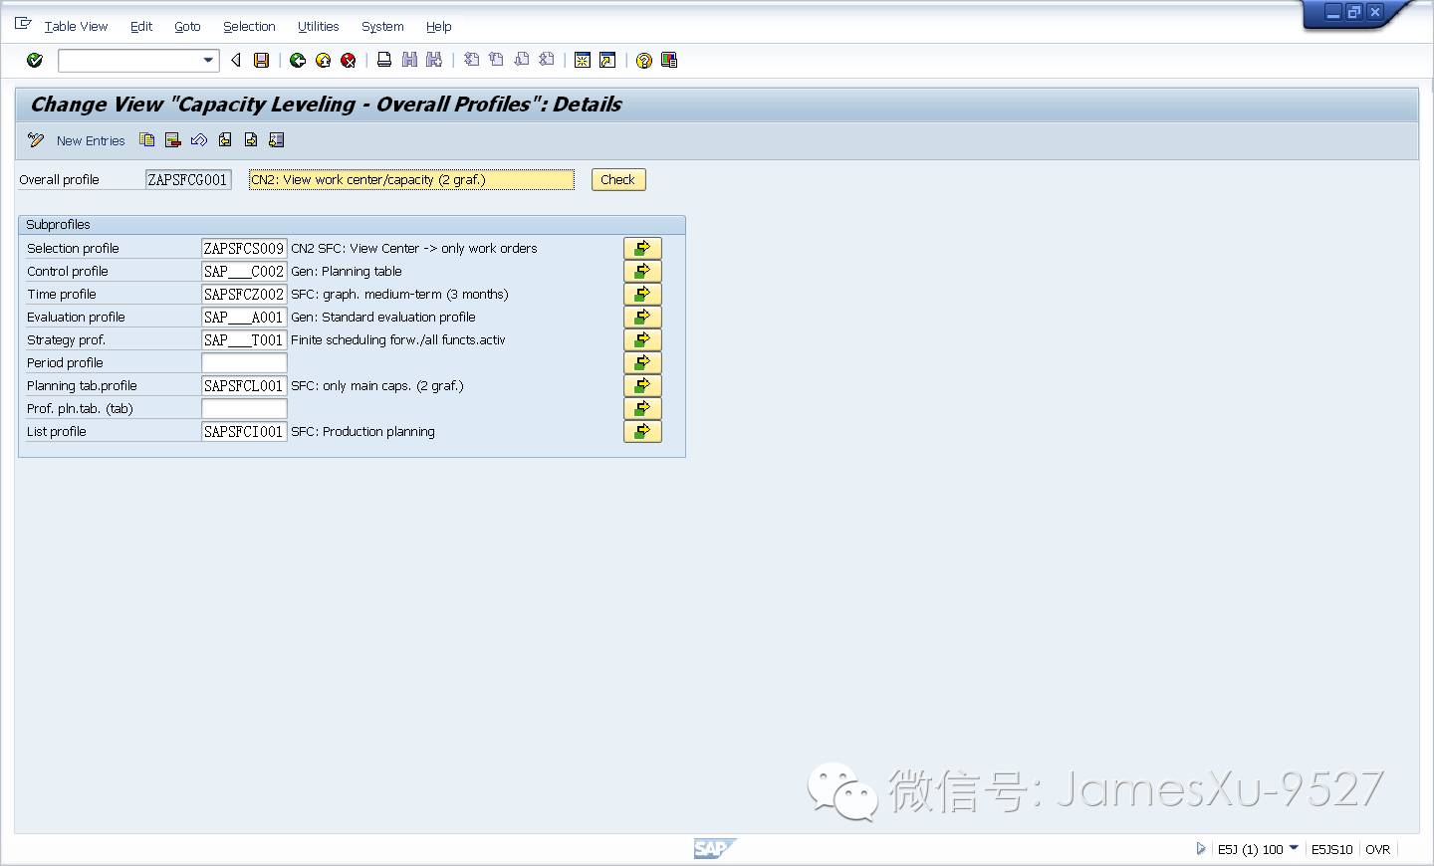
Task: Click the red Cancel icon
Action: tap(348, 61)
